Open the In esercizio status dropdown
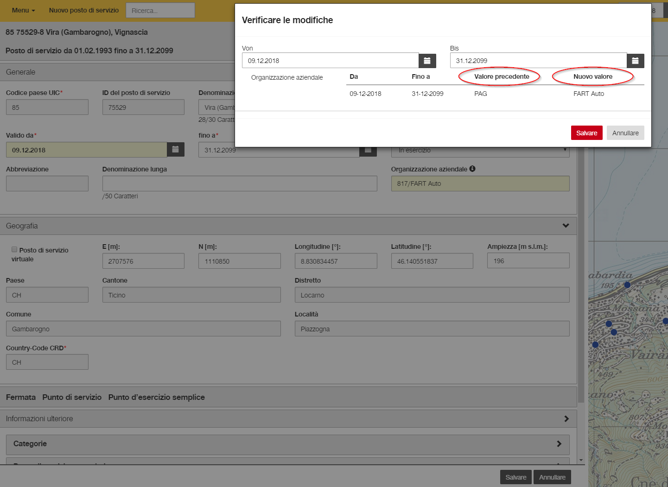The image size is (668, 487). pyautogui.click(x=480, y=151)
